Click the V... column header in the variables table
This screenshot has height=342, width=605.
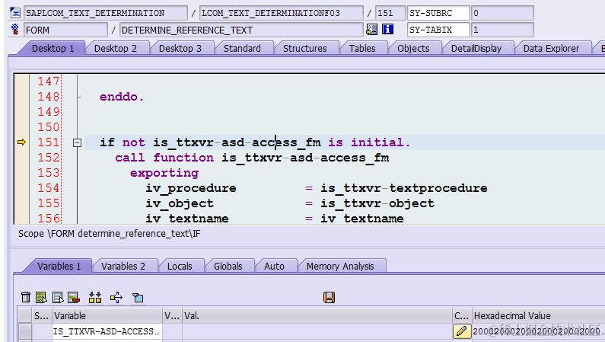[x=172, y=315]
